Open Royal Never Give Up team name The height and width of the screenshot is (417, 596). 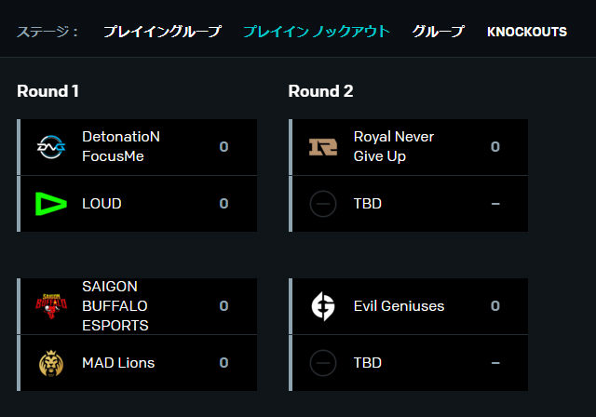point(393,146)
